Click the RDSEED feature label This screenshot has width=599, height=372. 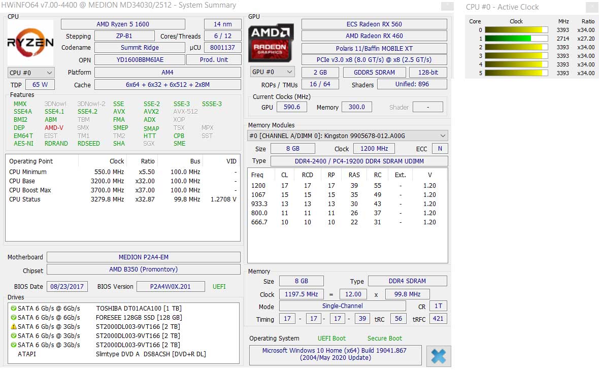pyautogui.click(x=89, y=144)
